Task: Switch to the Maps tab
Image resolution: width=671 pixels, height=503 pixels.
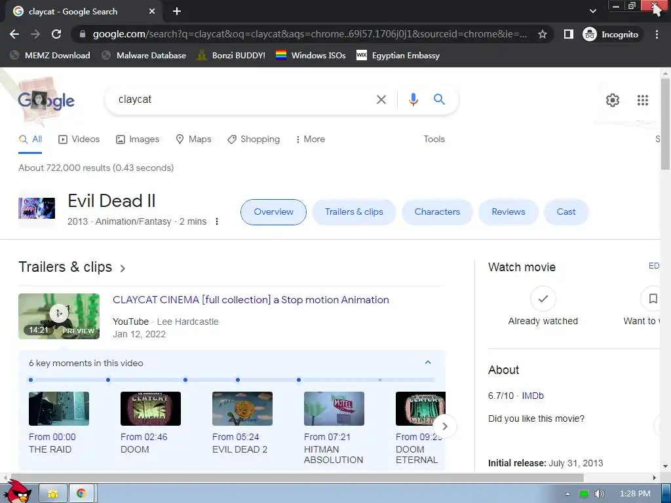Action: (x=193, y=140)
